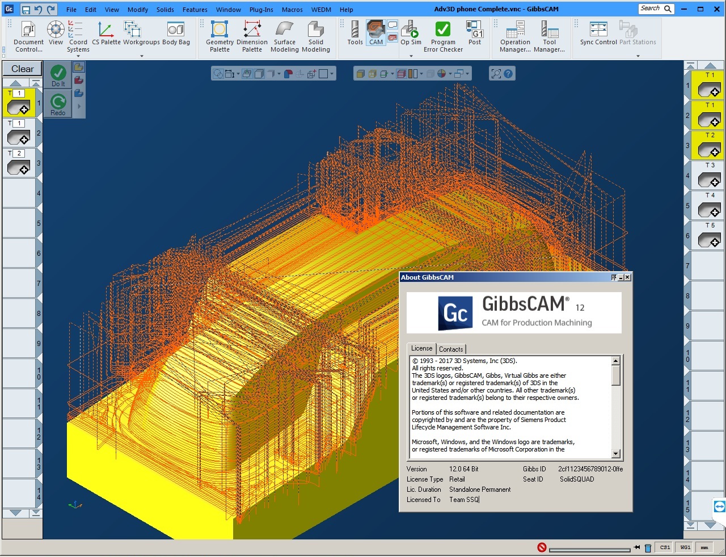The height and width of the screenshot is (557, 726).
Task: Toggle the CAM palette button
Action: point(375,33)
